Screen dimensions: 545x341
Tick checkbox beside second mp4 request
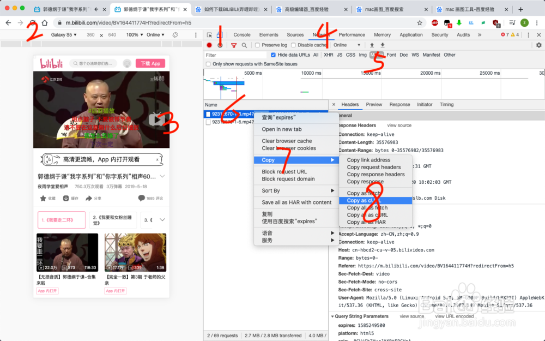coord(208,122)
